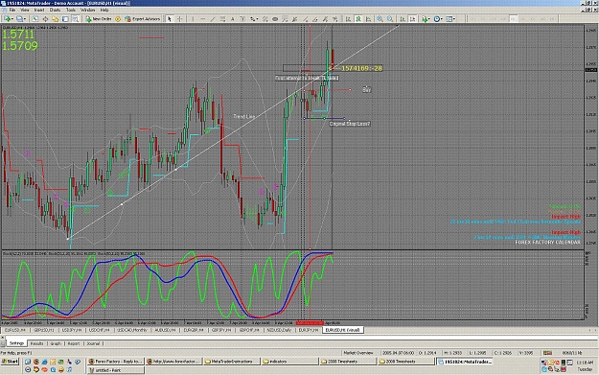Switch to bar chart display
599x375 pixels.
(349, 19)
